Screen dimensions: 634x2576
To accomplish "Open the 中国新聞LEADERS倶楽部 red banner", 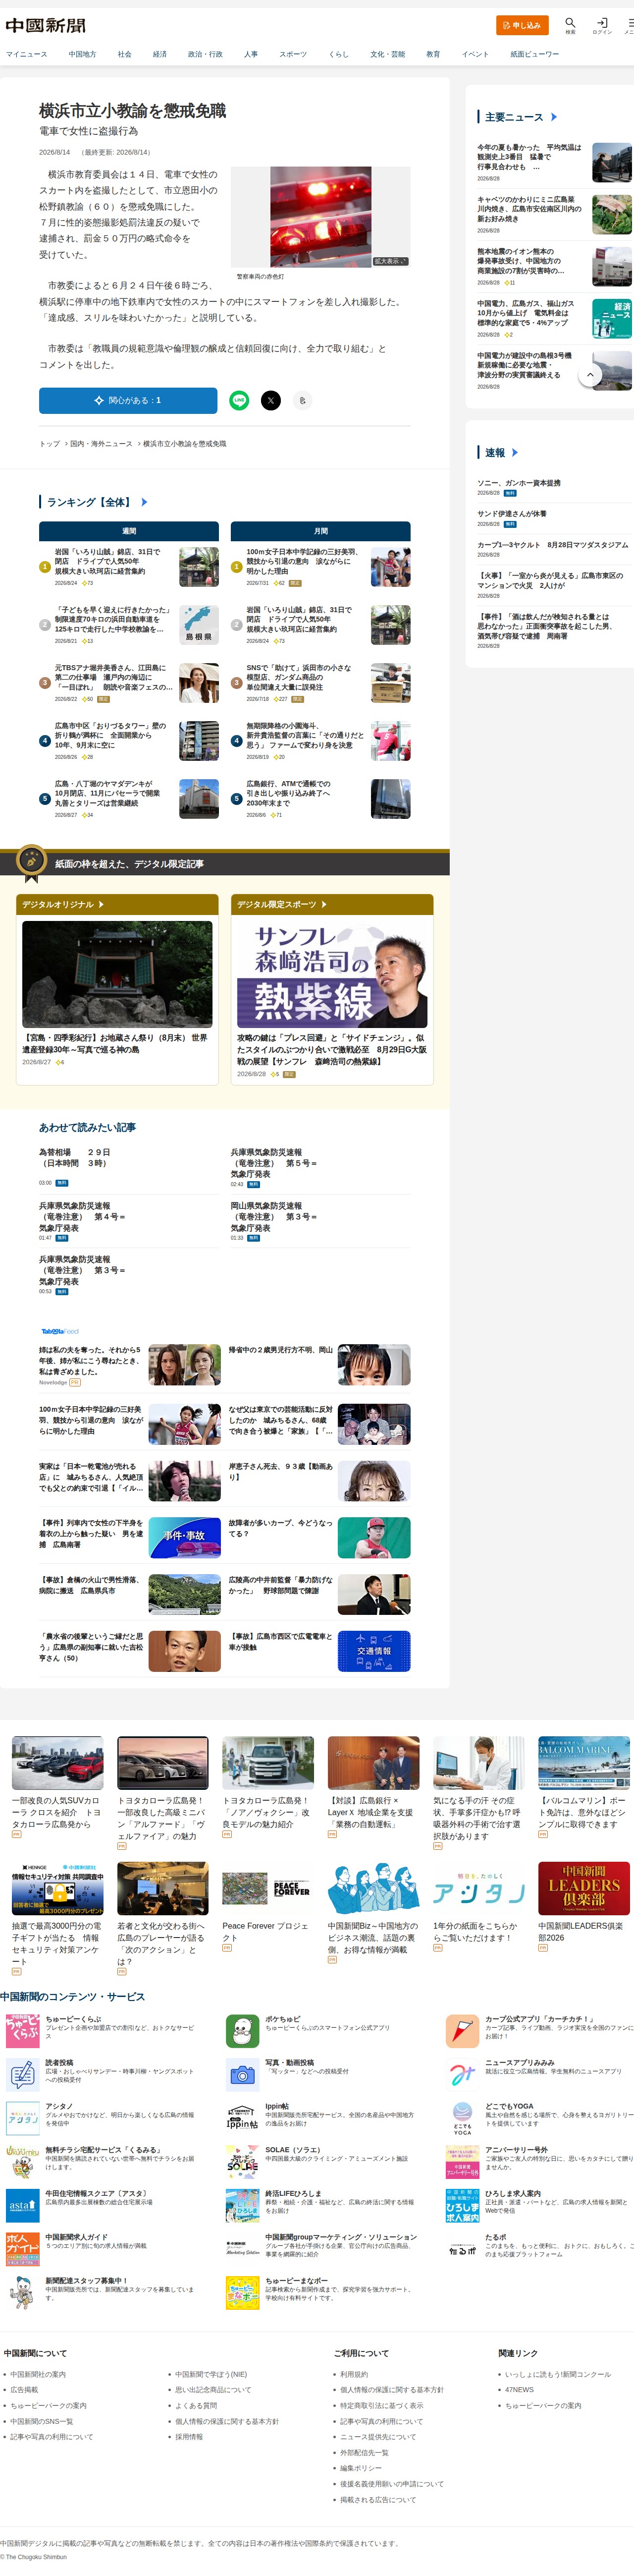I will coord(584,1888).
